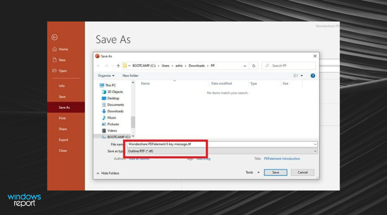Click BOOTCAMP (C:) in the address path

144,66
